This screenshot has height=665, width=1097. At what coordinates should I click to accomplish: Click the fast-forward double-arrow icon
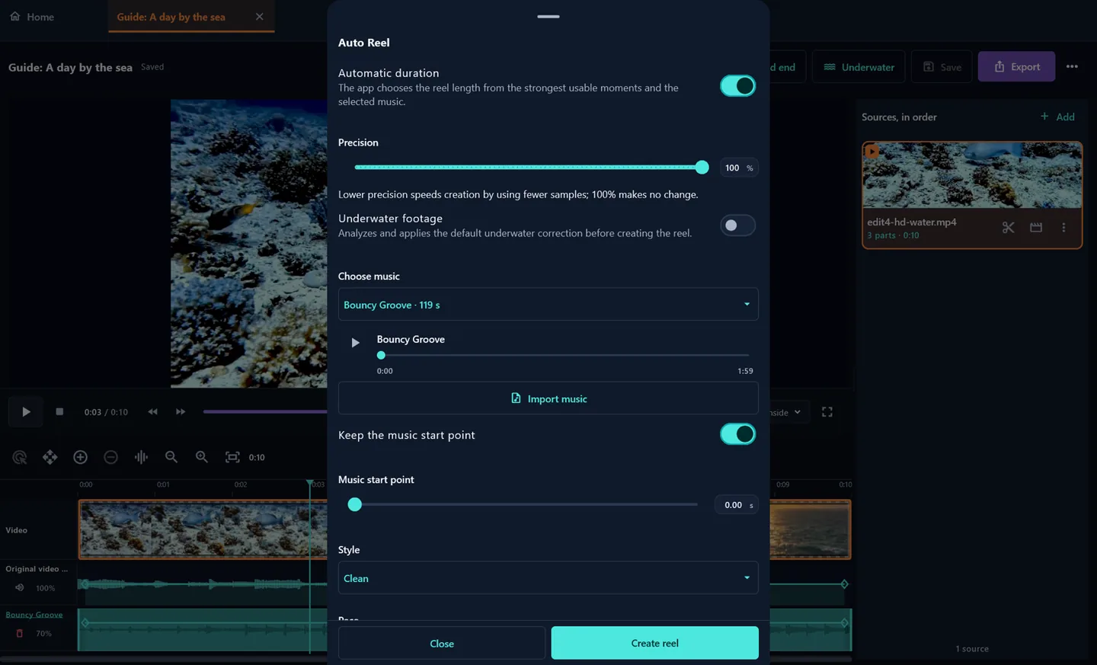pyautogui.click(x=181, y=412)
